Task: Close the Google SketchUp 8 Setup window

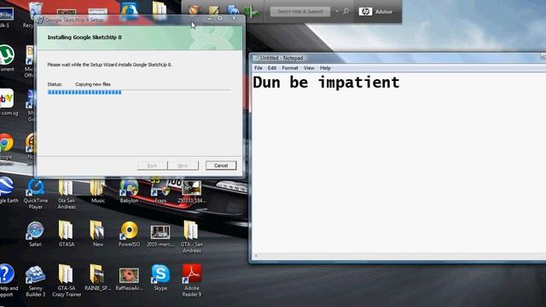Action: pos(234,18)
